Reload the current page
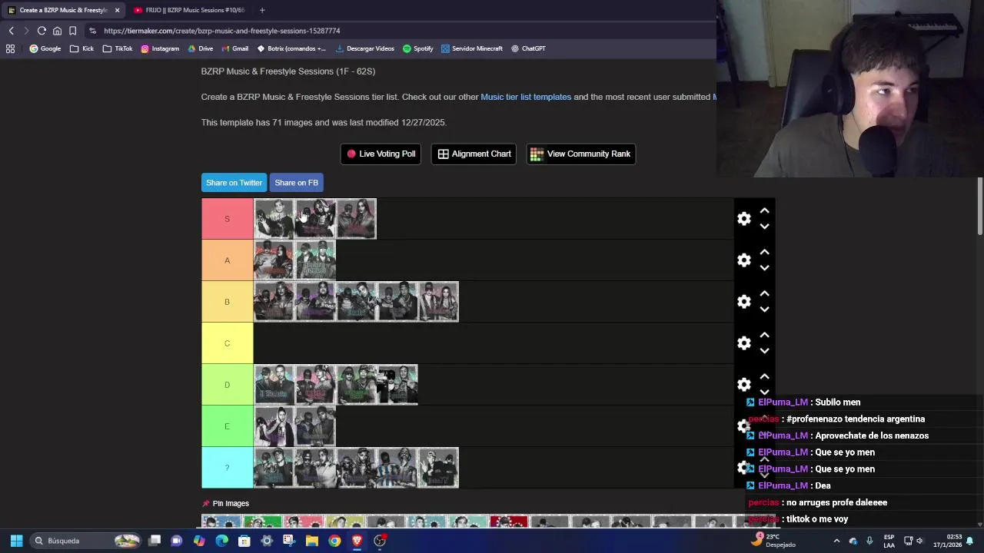The image size is (984, 553). click(x=42, y=31)
